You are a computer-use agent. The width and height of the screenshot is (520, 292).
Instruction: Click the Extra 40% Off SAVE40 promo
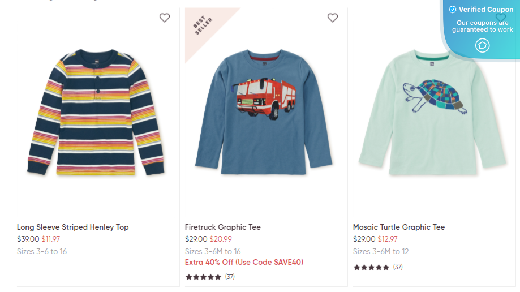244,263
